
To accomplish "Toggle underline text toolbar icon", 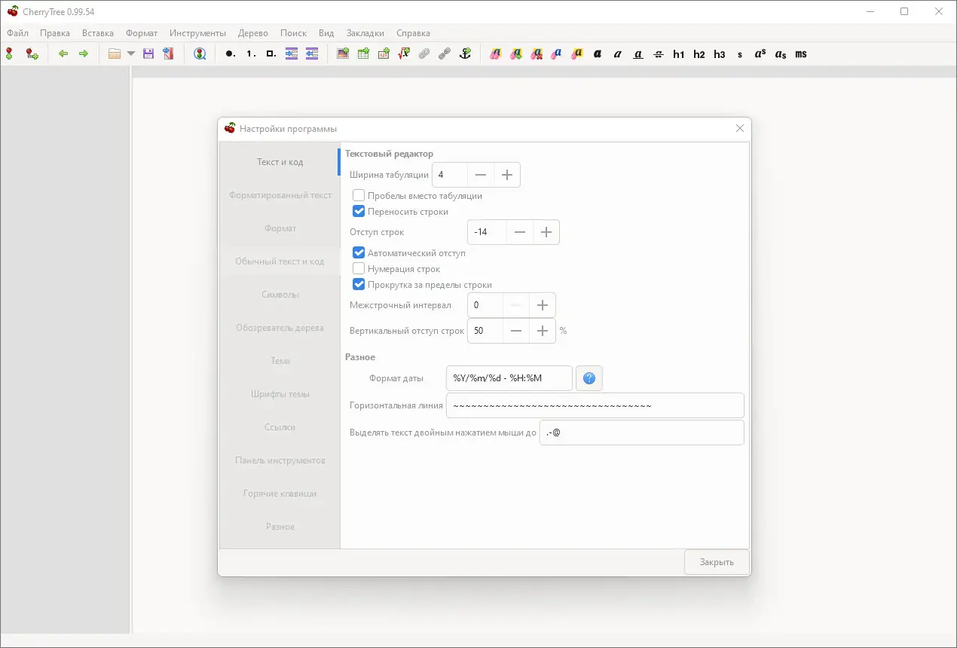I will (638, 53).
